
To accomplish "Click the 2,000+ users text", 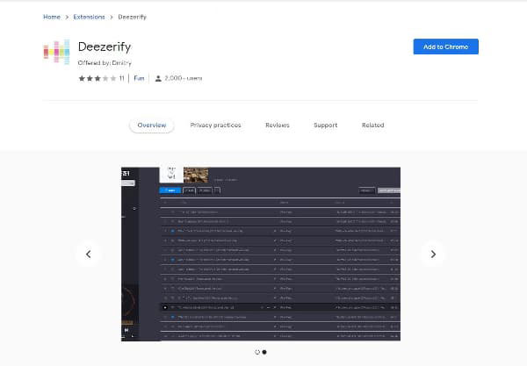I will 184,78.
